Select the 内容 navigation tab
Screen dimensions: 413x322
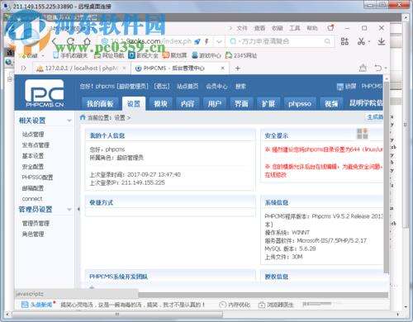188,103
